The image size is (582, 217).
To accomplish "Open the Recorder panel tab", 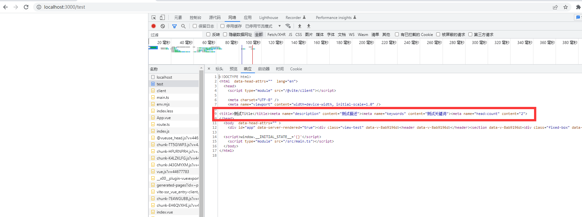I will [296, 18].
